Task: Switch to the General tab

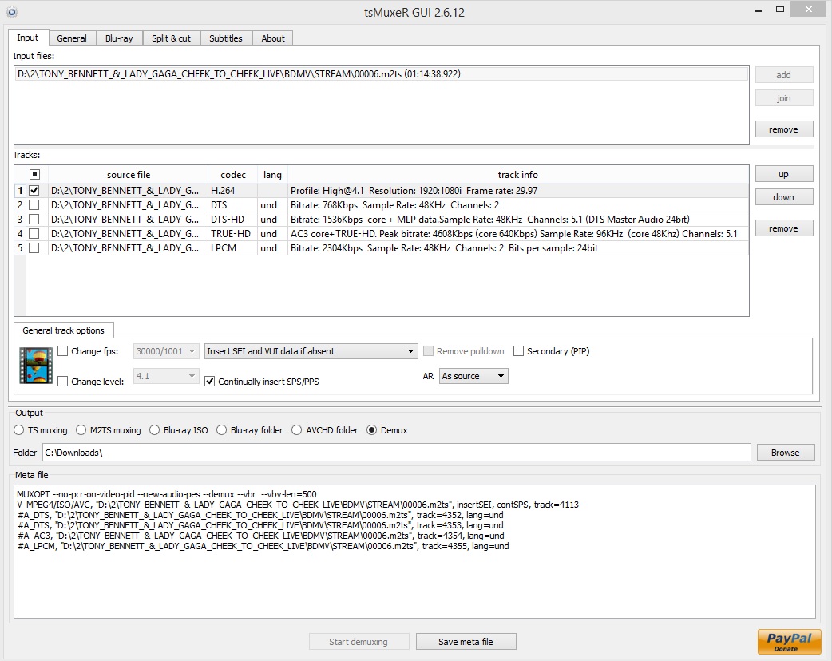Action: coord(72,38)
